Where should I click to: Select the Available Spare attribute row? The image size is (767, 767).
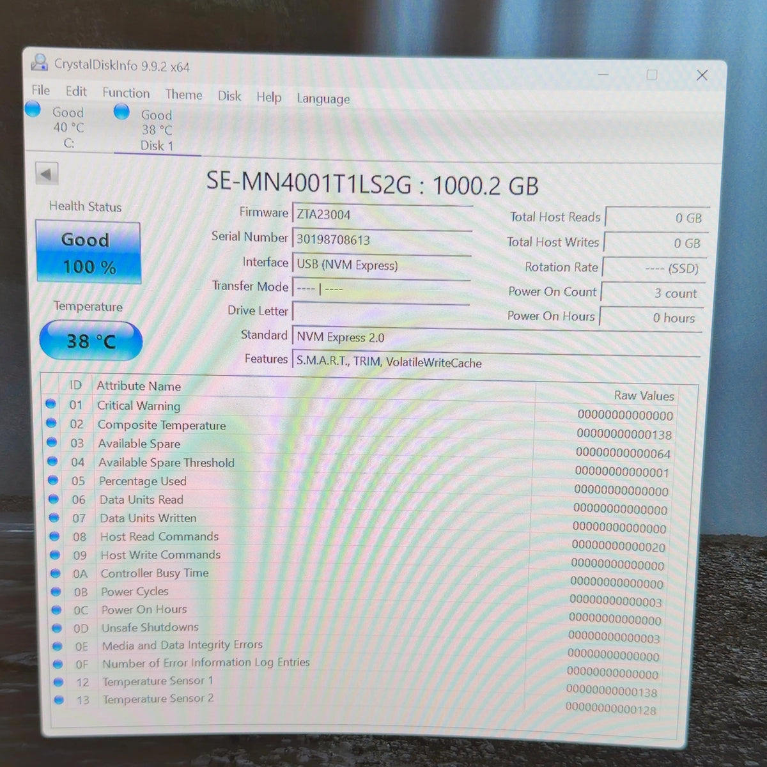click(x=360, y=447)
